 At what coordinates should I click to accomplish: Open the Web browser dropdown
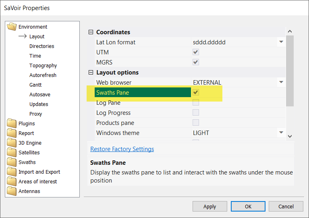pyautogui.click(x=281, y=82)
